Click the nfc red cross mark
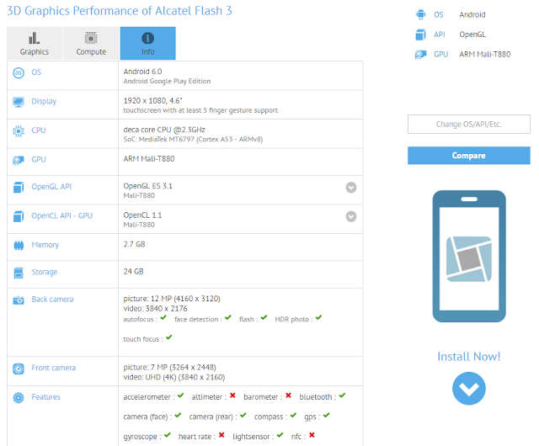This screenshot has height=446, width=539. click(312, 435)
